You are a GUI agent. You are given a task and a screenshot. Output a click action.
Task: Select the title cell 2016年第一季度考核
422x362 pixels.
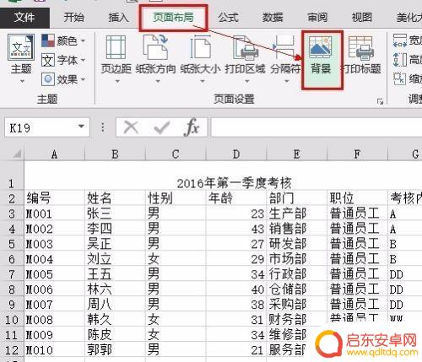234,183
